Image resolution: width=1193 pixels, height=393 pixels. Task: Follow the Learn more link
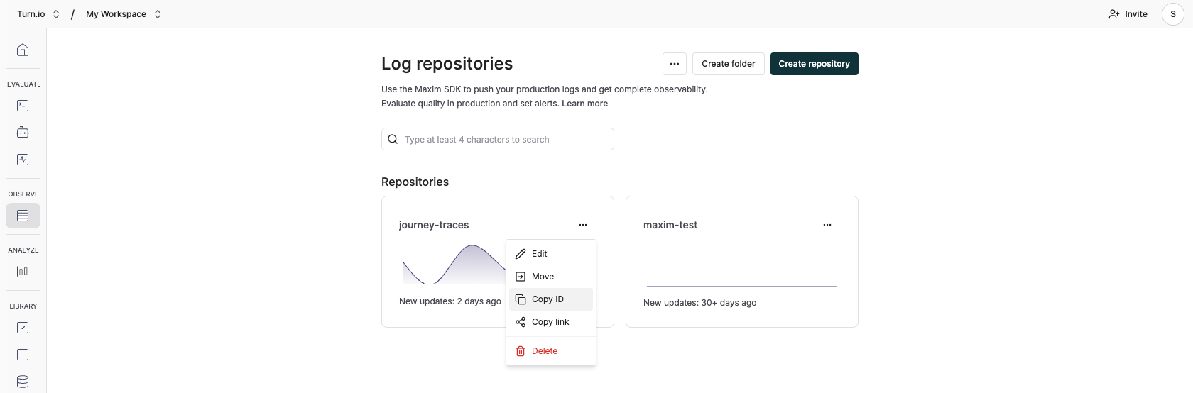(x=584, y=104)
